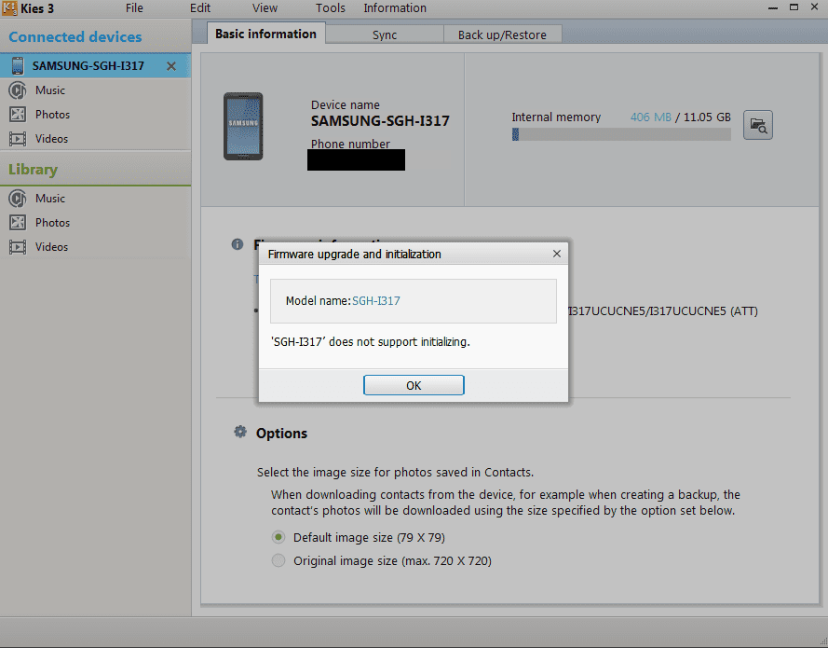Open Videos under Connected devices
Screen dimensions: 828x648
pos(52,139)
